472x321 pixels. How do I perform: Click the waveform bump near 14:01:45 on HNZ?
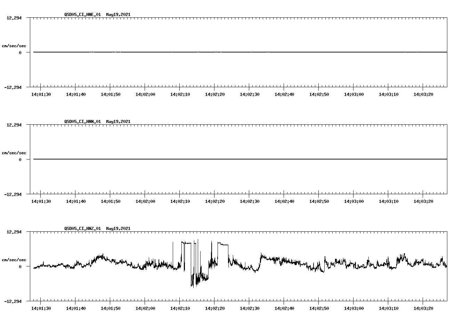coord(99,257)
